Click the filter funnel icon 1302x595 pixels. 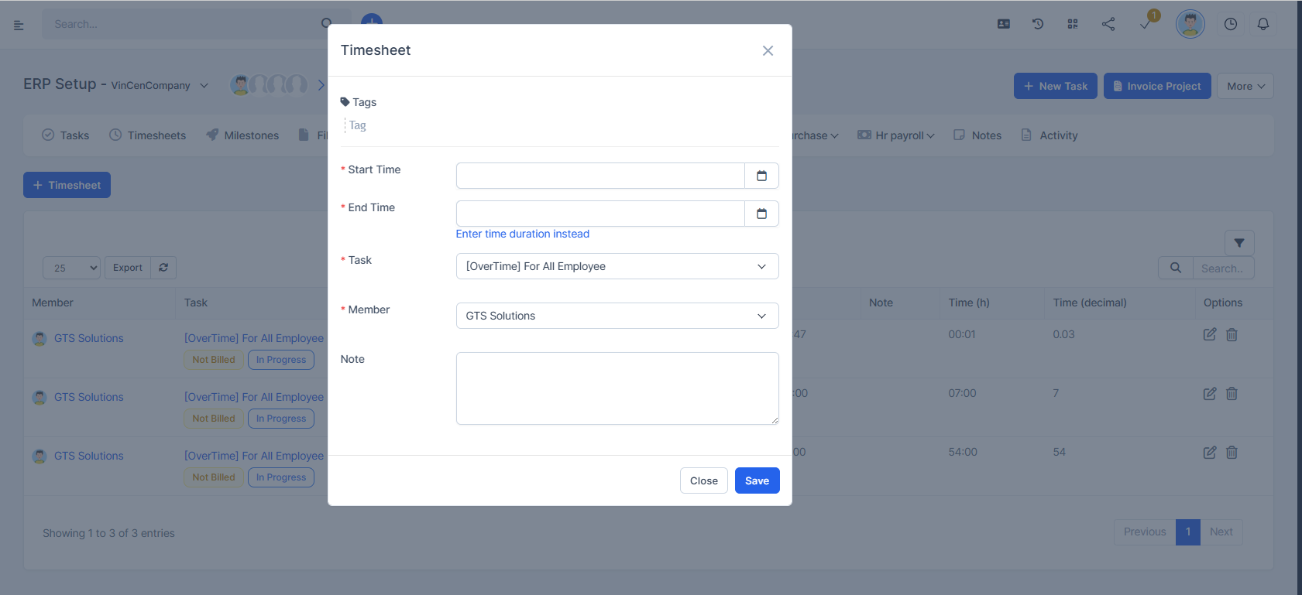(1238, 243)
